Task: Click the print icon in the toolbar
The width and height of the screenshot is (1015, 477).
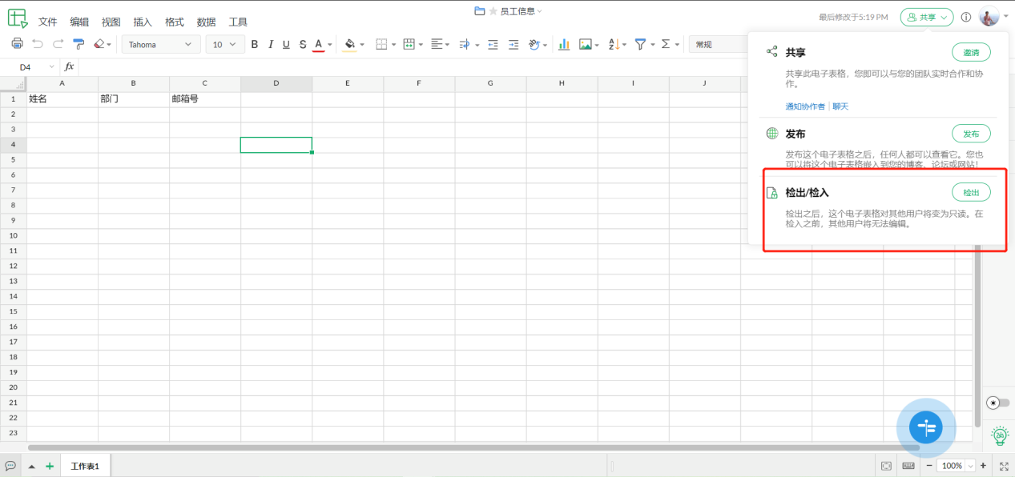Action: click(x=17, y=44)
